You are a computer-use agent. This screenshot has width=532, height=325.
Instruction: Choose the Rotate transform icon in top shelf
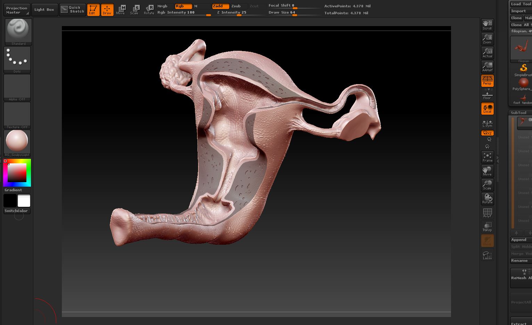149,10
